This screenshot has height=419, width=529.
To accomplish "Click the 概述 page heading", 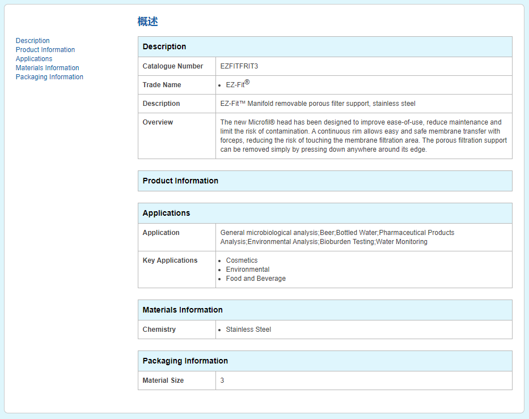I will (x=148, y=22).
